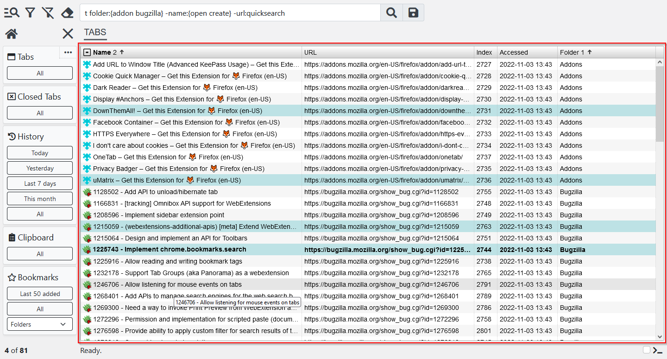667x359 pixels.
Task: Click the scrollbar up arrow
Action: tap(660, 62)
